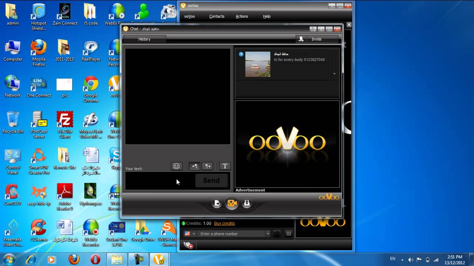Open the Help menu in ooVoo
Screen dimensions: 474x266
click(x=267, y=16)
